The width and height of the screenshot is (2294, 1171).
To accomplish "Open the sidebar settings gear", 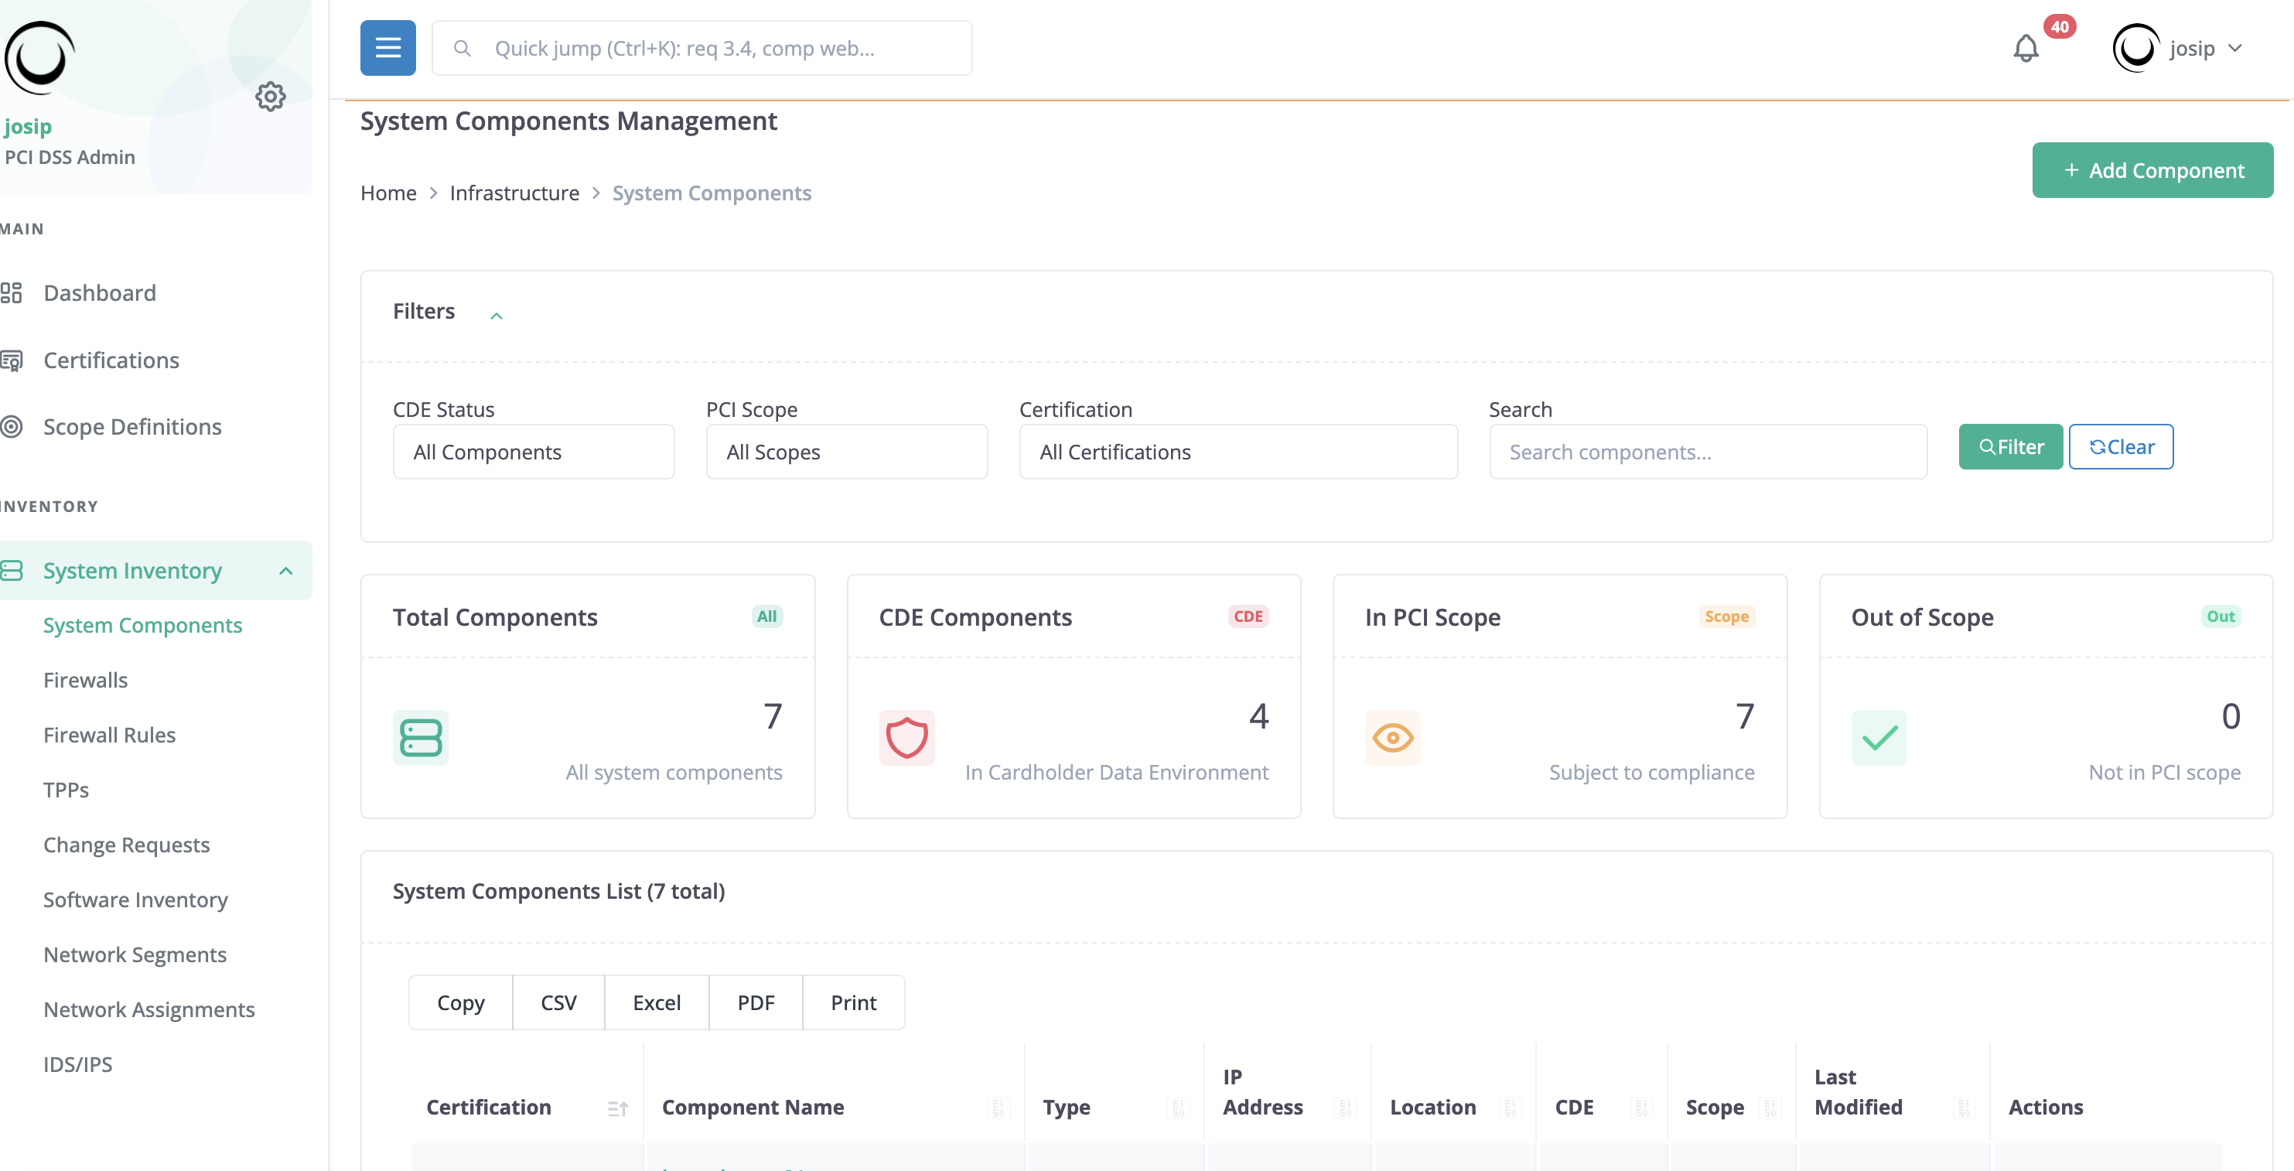I will 271,96.
